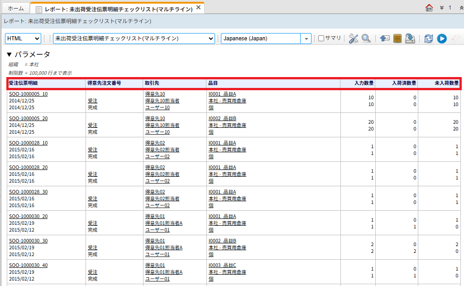Click inside the Japanese (Japan) language field
464x286 pixels.
click(261, 39)
